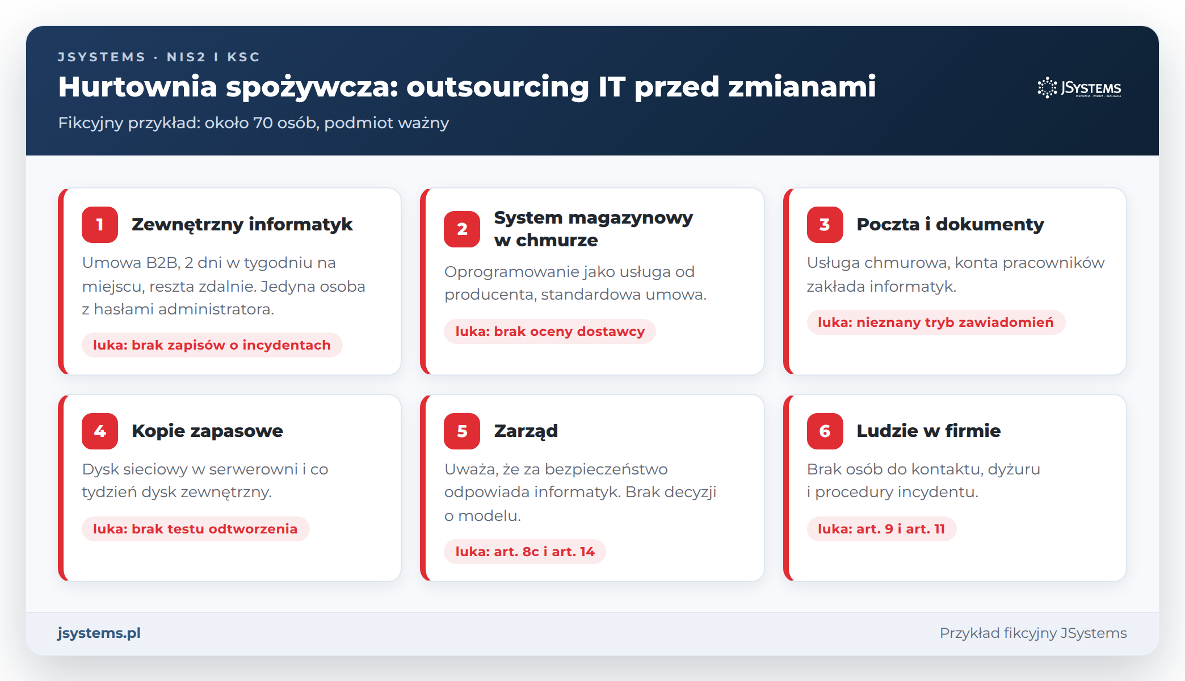Click the heading "Zarząd"
Image resolution: width=1185 pixels, height=681 pixels.
point(526,431)
